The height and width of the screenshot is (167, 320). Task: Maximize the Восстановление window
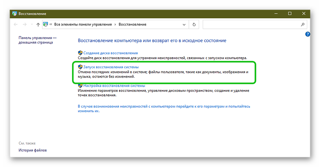point(290,14)
